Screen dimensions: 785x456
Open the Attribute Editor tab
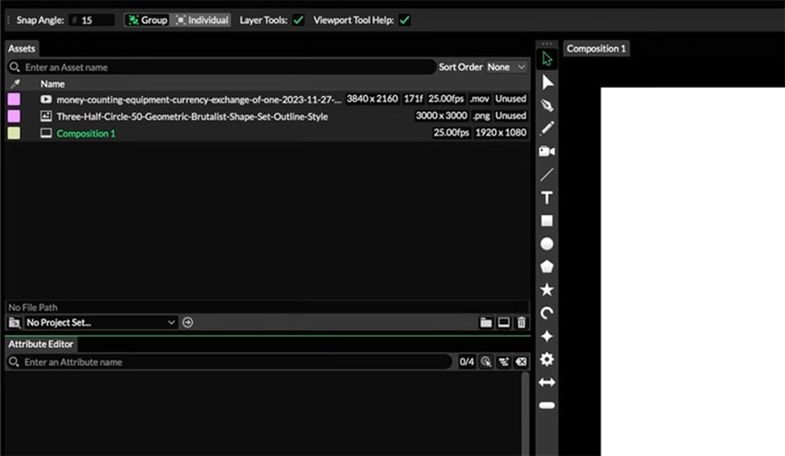point(41,344)
